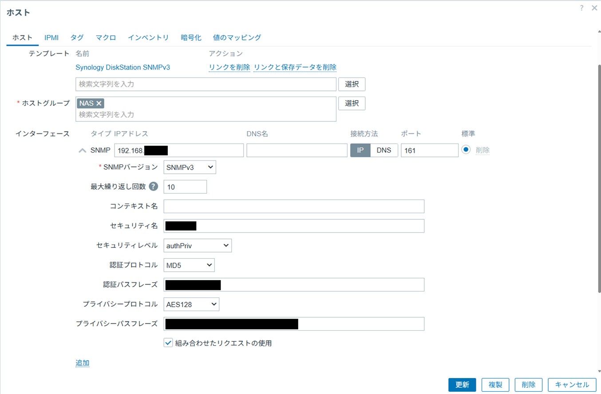Go to the 暗号化 tab

[x=191, y=38]
